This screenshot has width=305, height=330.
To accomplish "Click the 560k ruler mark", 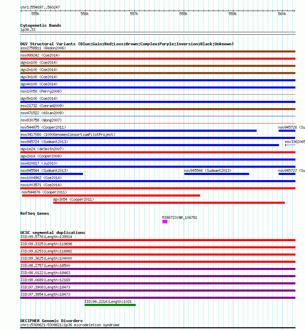I will pos(282,14).
